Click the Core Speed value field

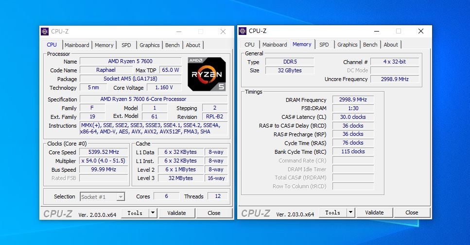(104, 152)
